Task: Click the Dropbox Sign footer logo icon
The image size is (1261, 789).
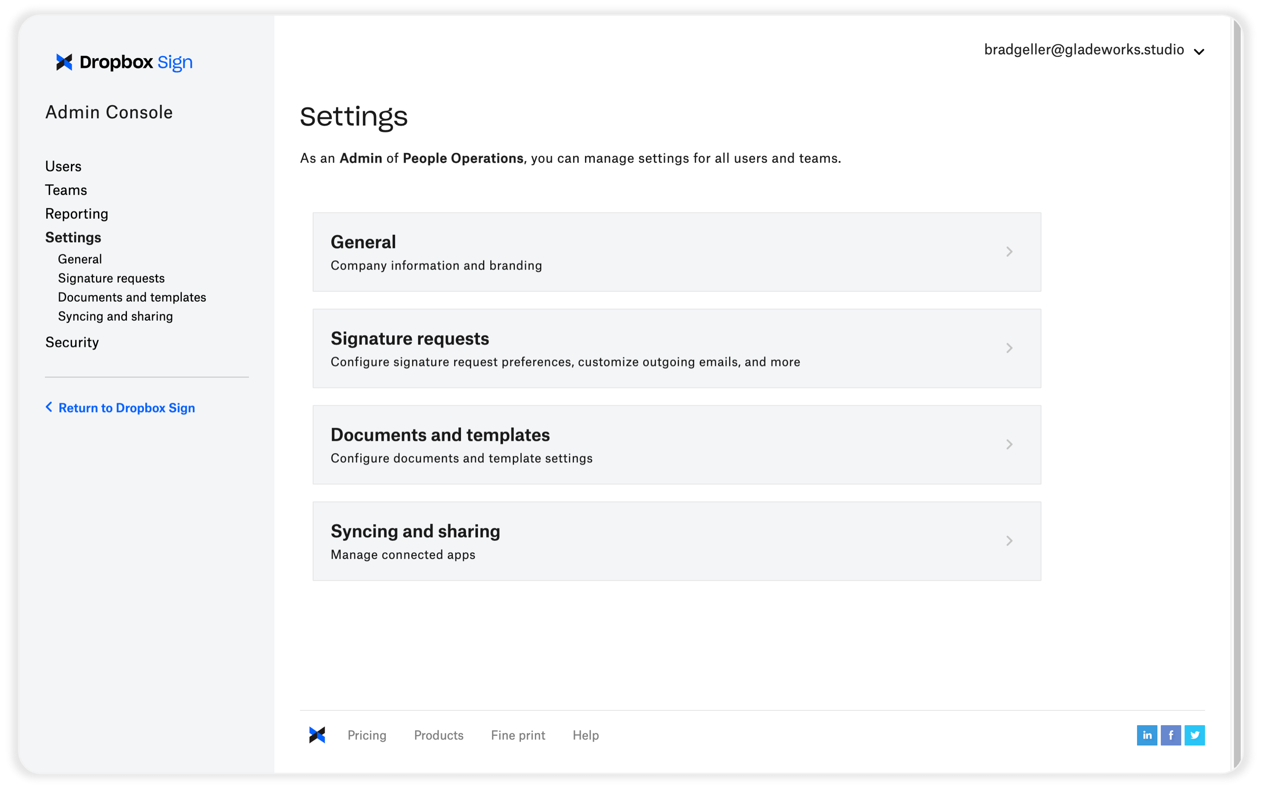Action: pyautogui.click(x=317, y=735)
